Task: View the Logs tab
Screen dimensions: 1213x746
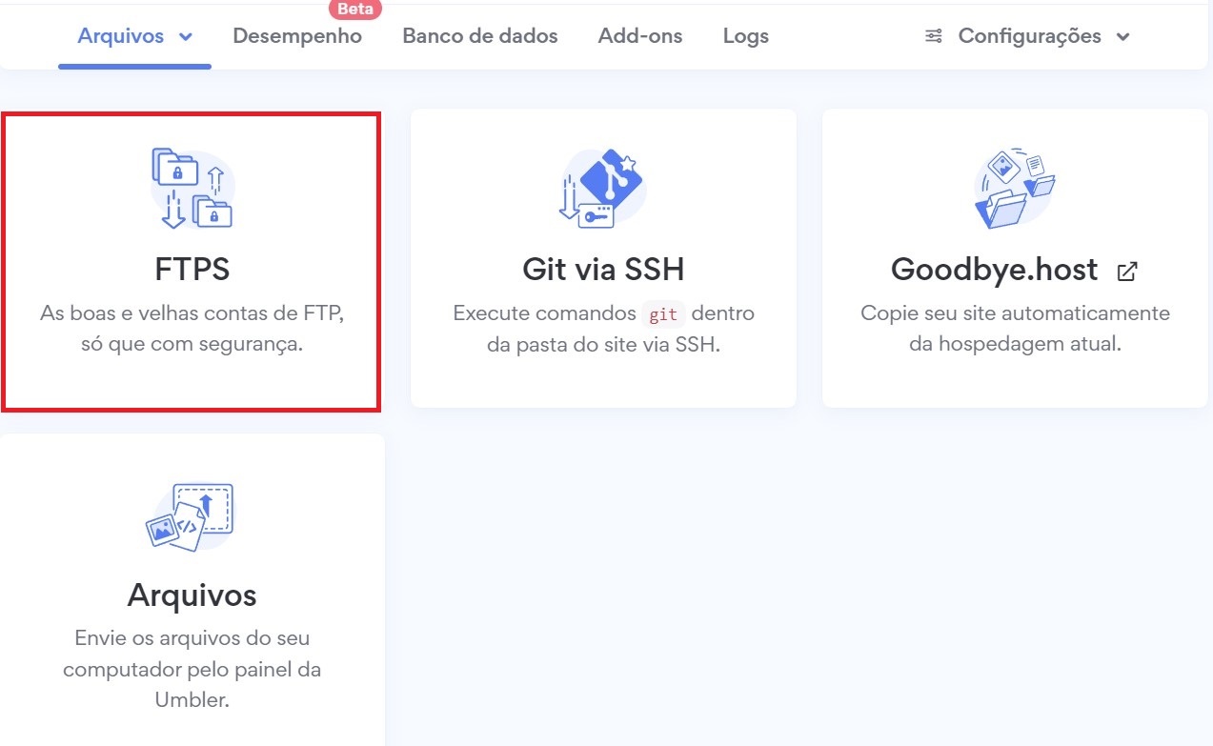Action: [745, 36]
